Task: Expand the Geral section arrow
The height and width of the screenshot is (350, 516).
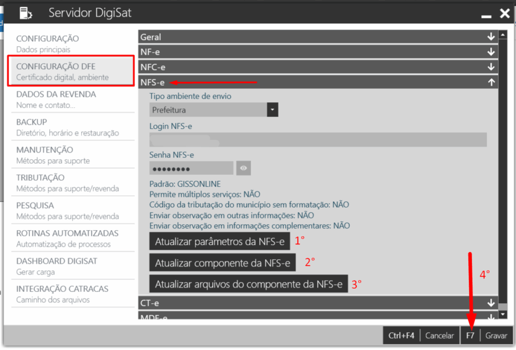Action: (x=491, y=37)
